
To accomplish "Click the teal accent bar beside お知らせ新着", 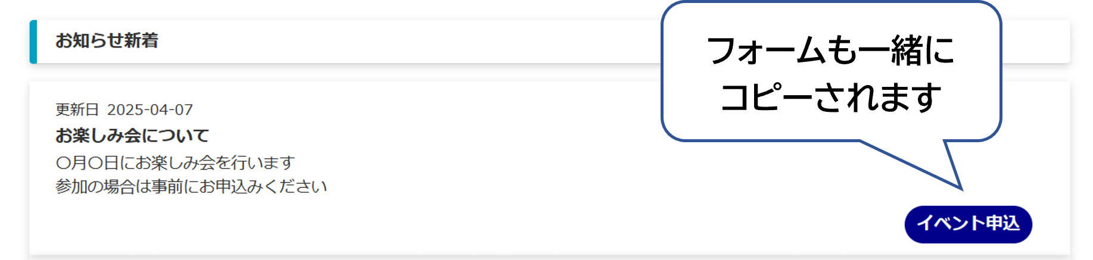I will (33, 42).
